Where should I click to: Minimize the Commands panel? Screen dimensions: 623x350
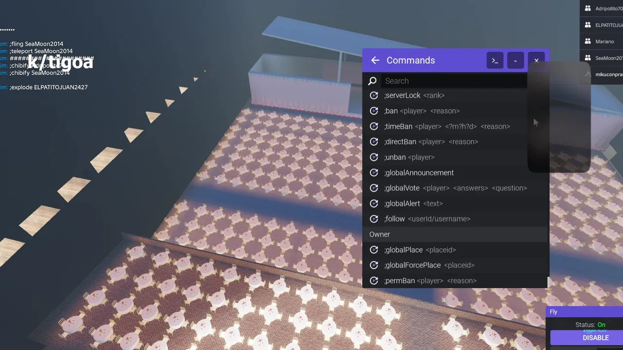[x=515, y=60]
